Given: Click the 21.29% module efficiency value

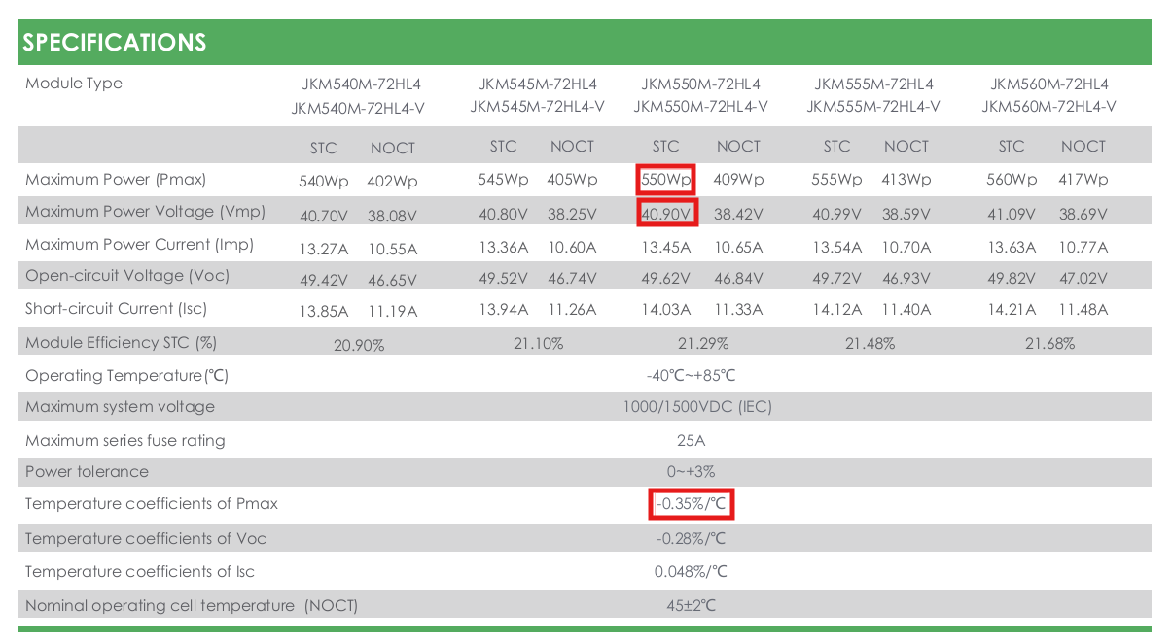Looking at the screenshot, I should pyautogui.click(x=702, y=344).
